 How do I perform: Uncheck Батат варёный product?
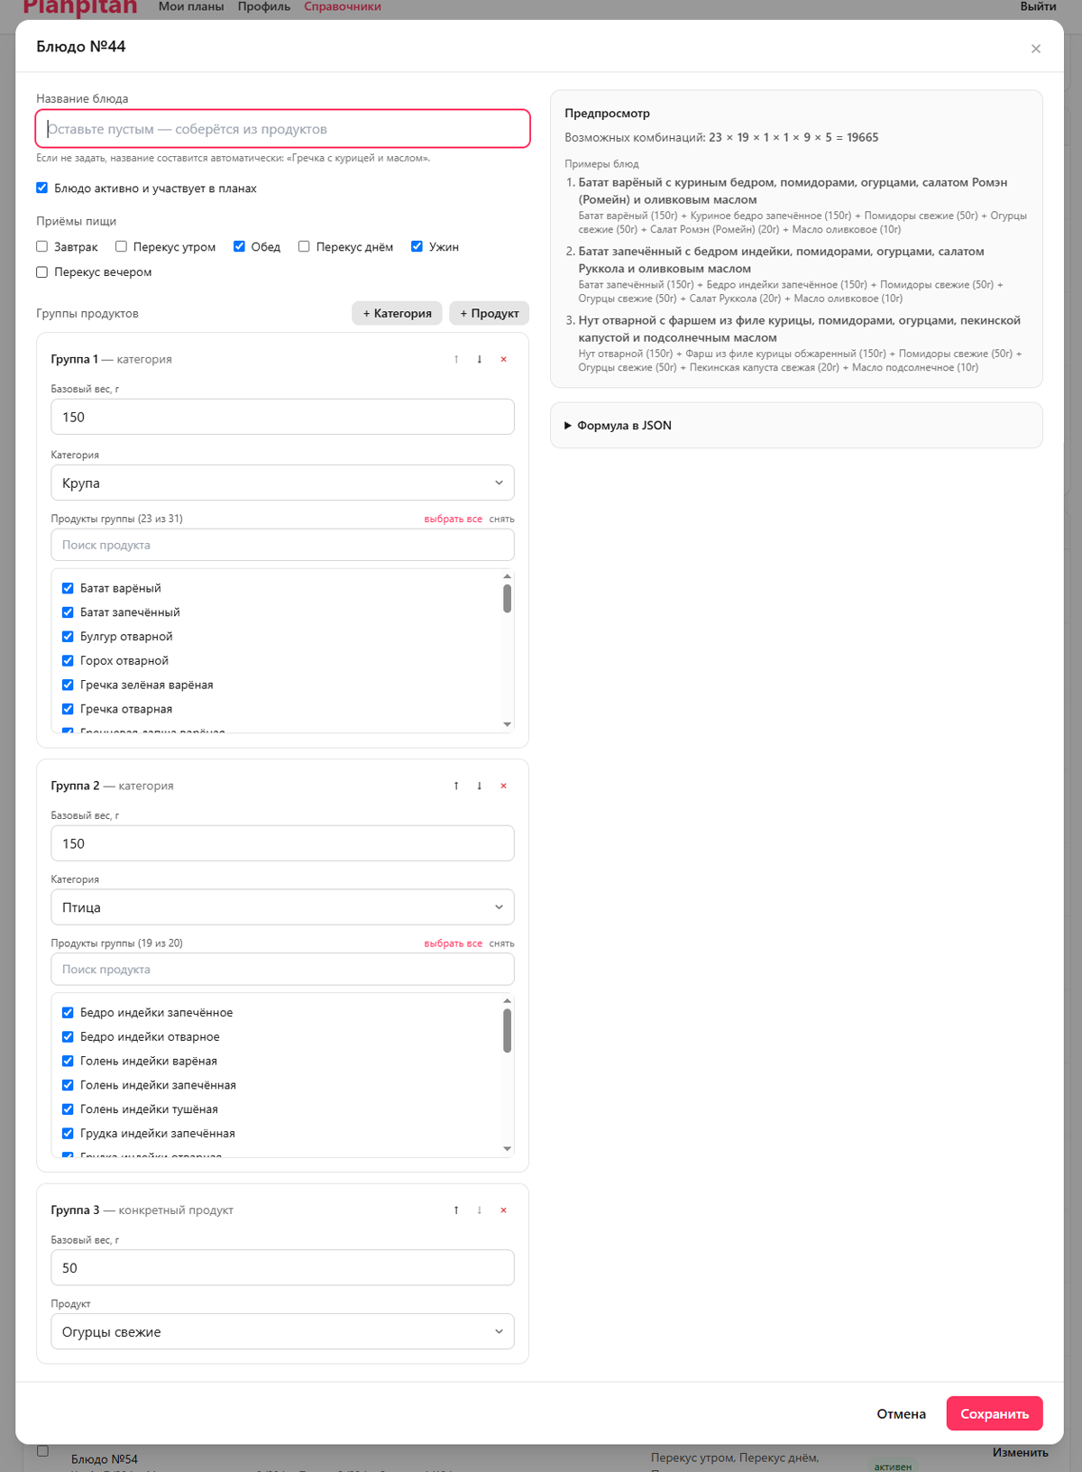coord(68,588)
